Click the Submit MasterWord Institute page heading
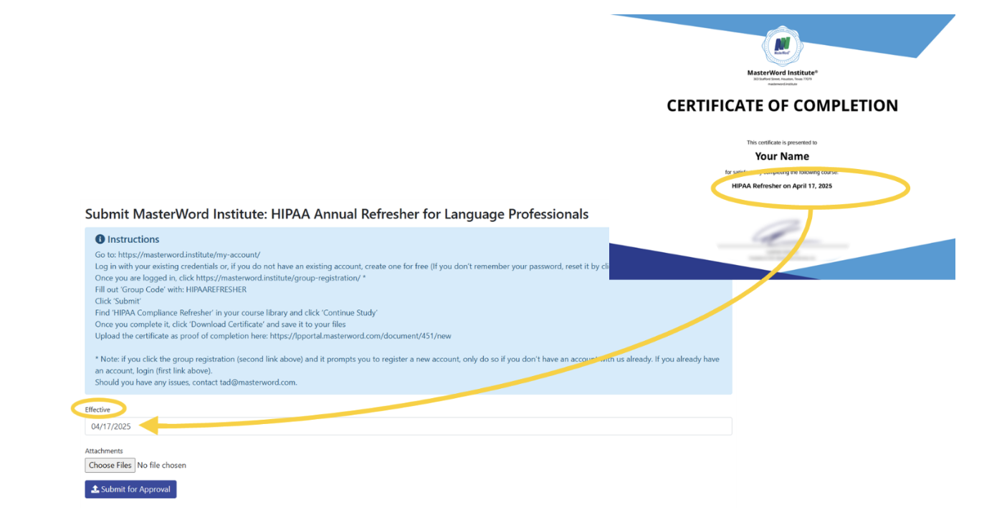Image resolution: width=1002 pixels, height=530 pixels. [336, 214]
